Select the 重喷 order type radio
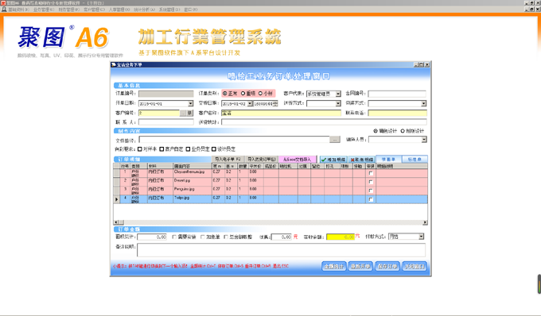 (243, 93)
